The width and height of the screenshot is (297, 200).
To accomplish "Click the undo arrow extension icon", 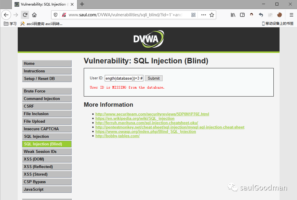I will [261, 15].
